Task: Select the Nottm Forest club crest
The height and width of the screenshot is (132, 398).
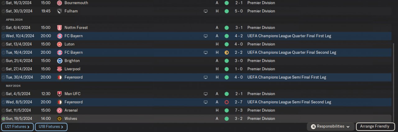Action: [x=60, y=28]
